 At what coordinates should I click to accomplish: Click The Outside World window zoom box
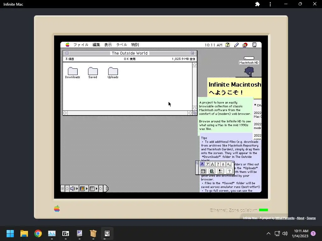193,53
